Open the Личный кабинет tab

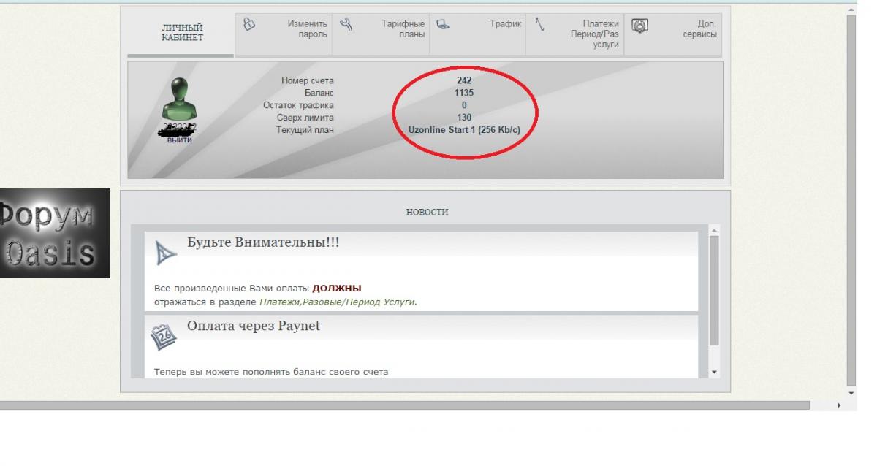[x=182, y=34]
